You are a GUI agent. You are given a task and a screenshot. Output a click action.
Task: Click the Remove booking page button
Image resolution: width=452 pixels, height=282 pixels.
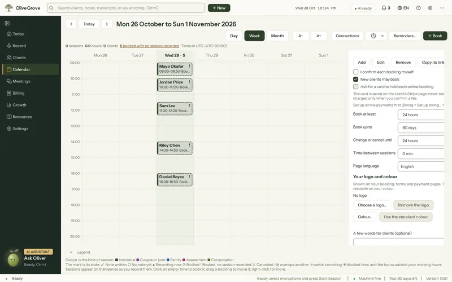tap(403, 62)
